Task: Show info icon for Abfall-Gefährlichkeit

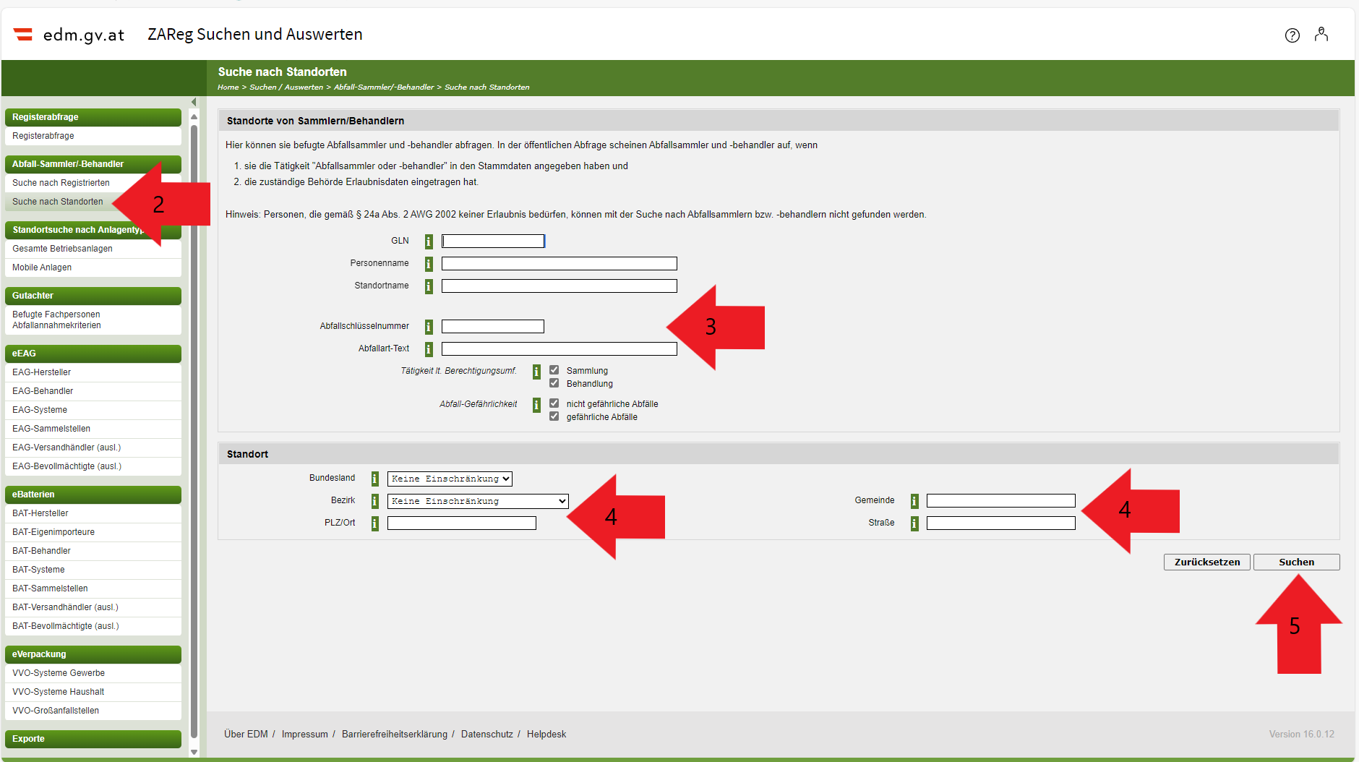Action: pyautogui.click(x=536, y=405)
